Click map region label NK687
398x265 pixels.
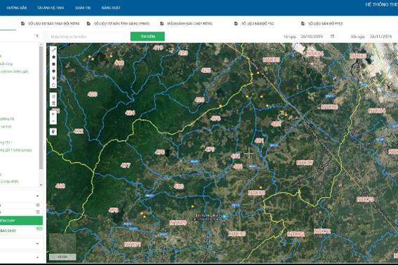click(x=305, y=163)
